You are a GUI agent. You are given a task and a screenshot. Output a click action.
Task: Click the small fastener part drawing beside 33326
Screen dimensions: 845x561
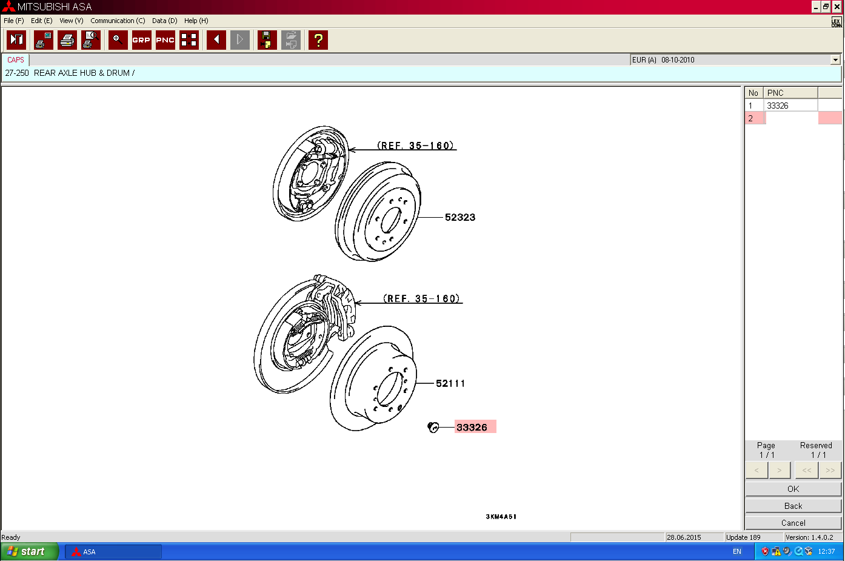433,428
